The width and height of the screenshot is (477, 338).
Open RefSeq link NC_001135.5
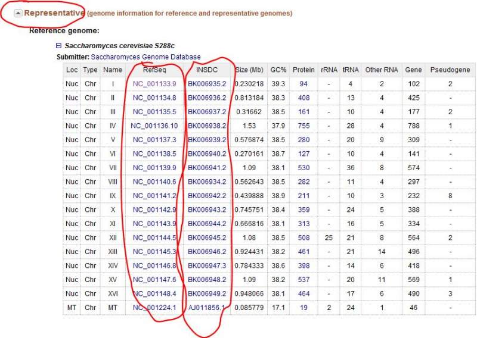click(154, 112)
